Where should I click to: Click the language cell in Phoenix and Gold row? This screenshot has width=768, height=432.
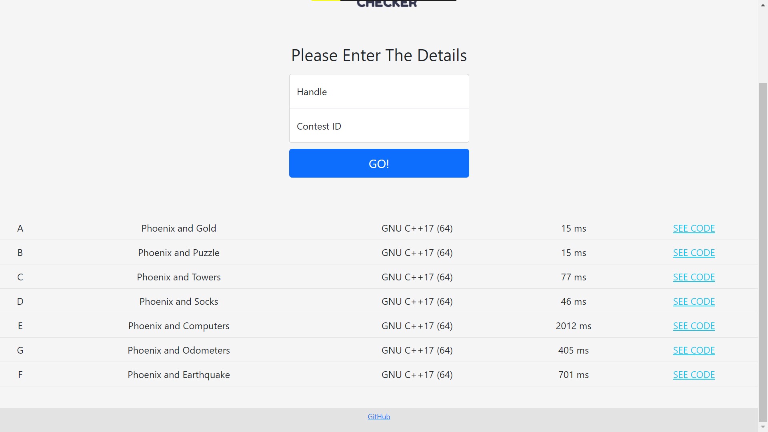417,228
